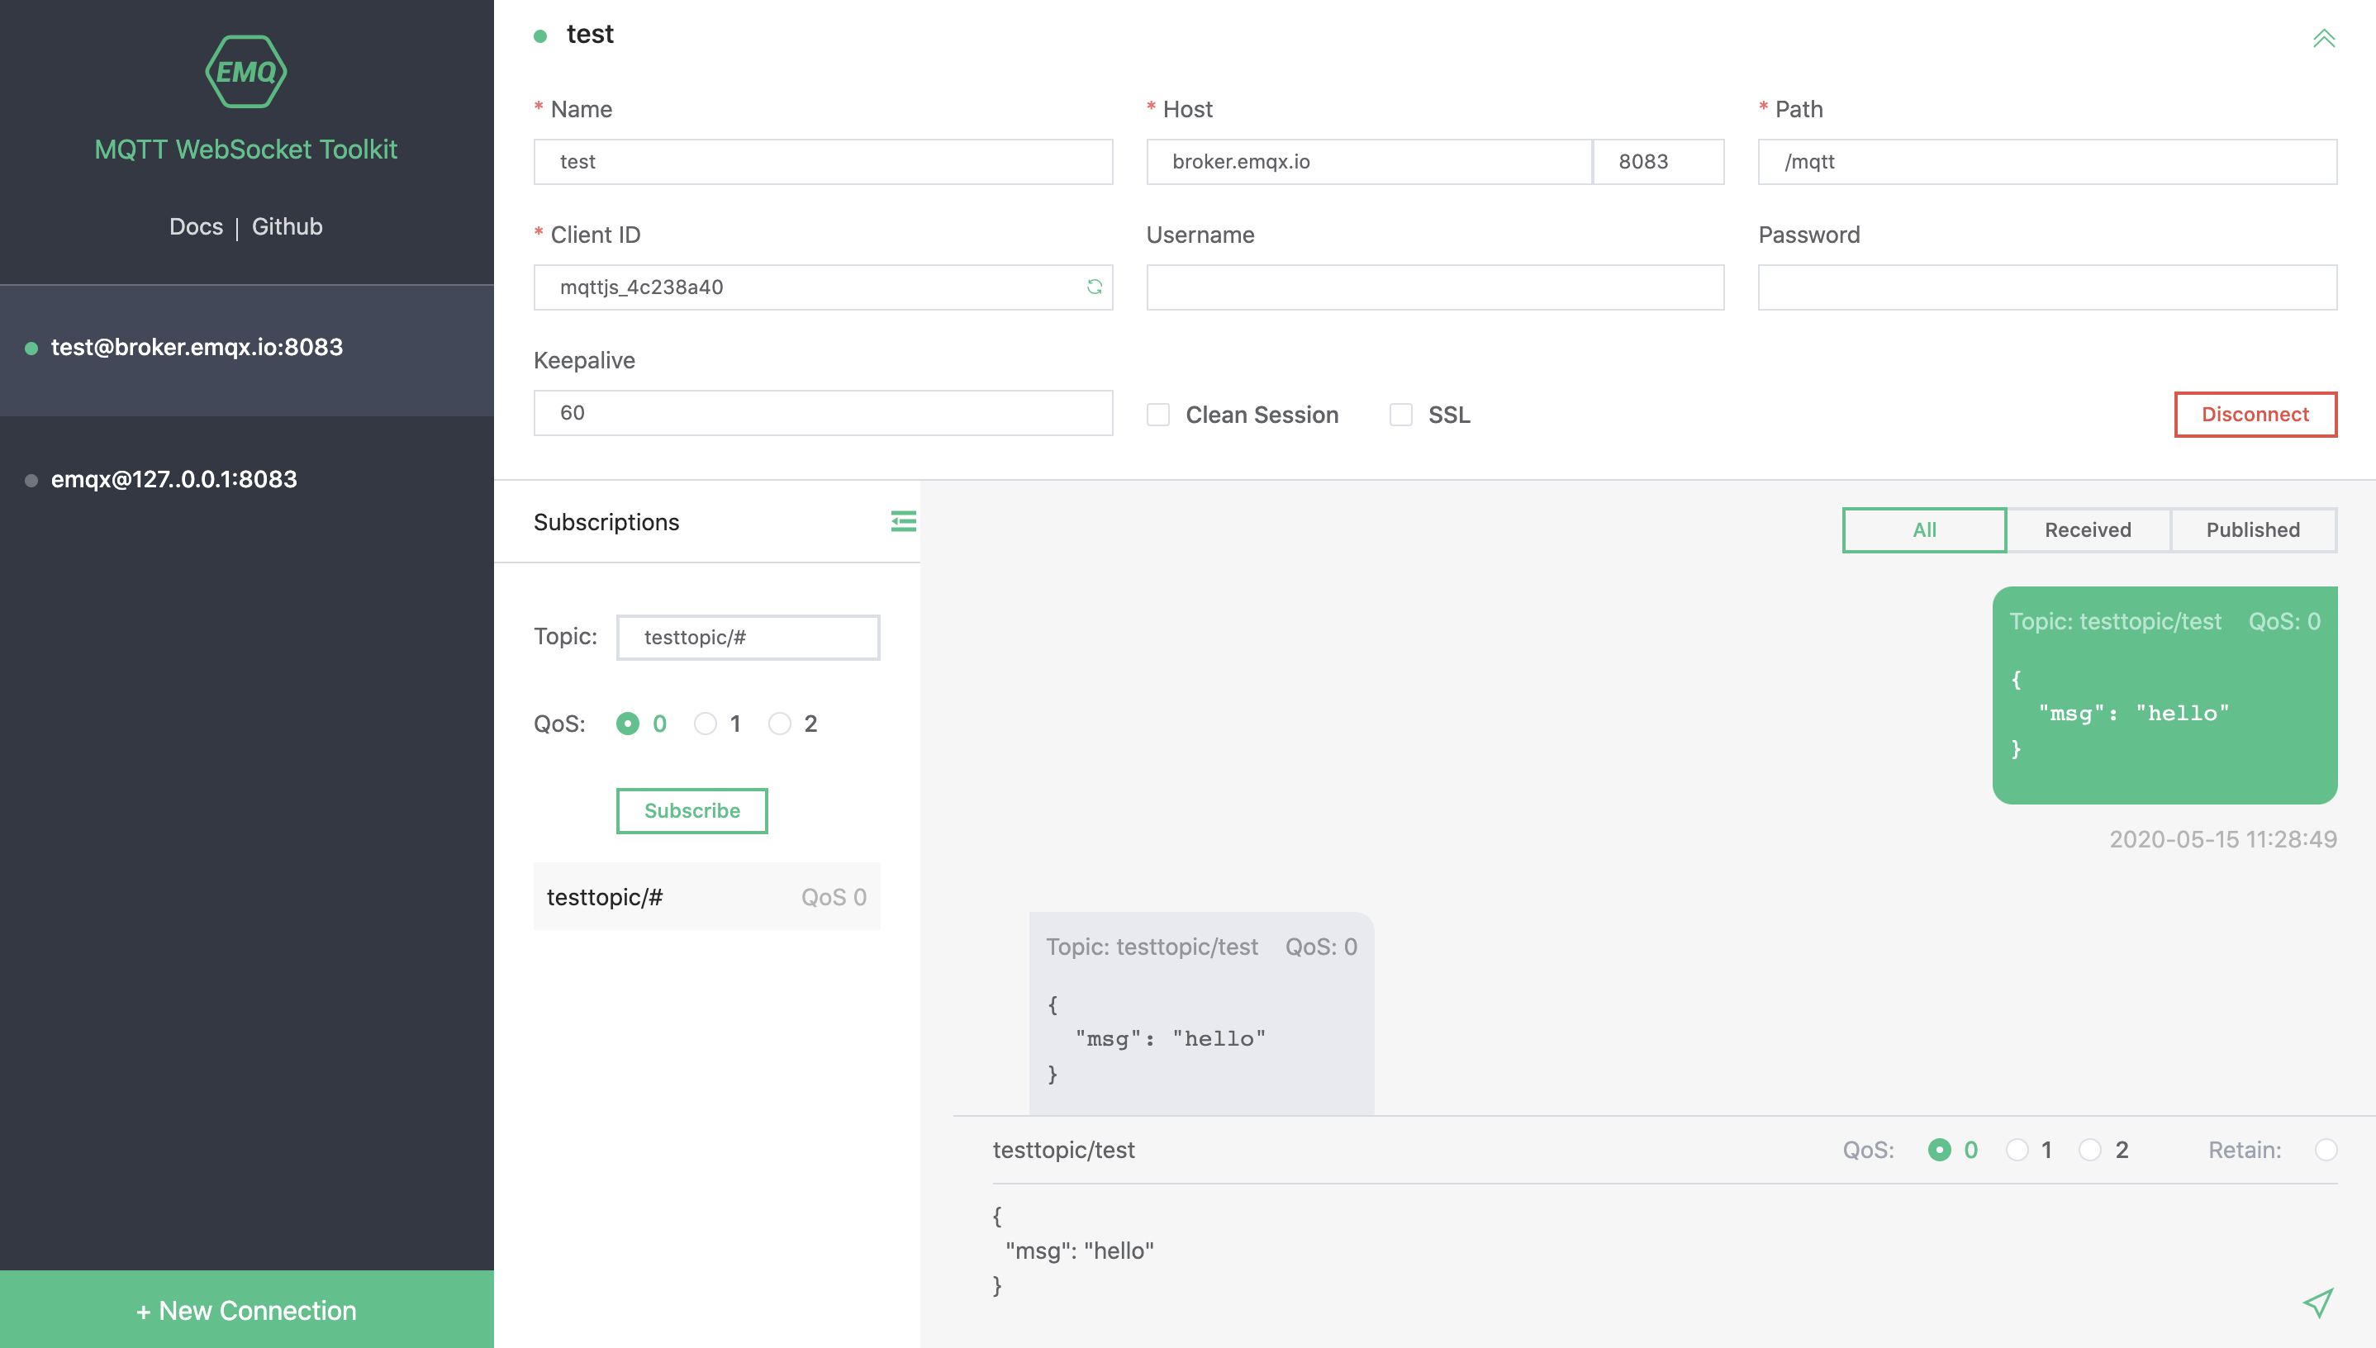Enable the SSL checkbox
The height and width of the screenshot is (1348, 2376).
tap(1400, 415)
